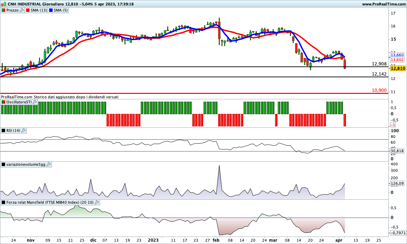Open Forza relat Mansfield wrench icon
This screenshot has width=407, height=244.
[97, 202]
